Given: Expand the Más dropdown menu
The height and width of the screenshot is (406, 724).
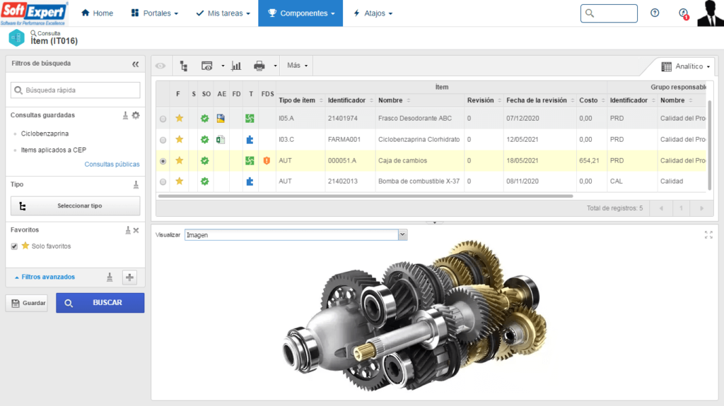Looking at the screenshot, I should tap(297, 66).
